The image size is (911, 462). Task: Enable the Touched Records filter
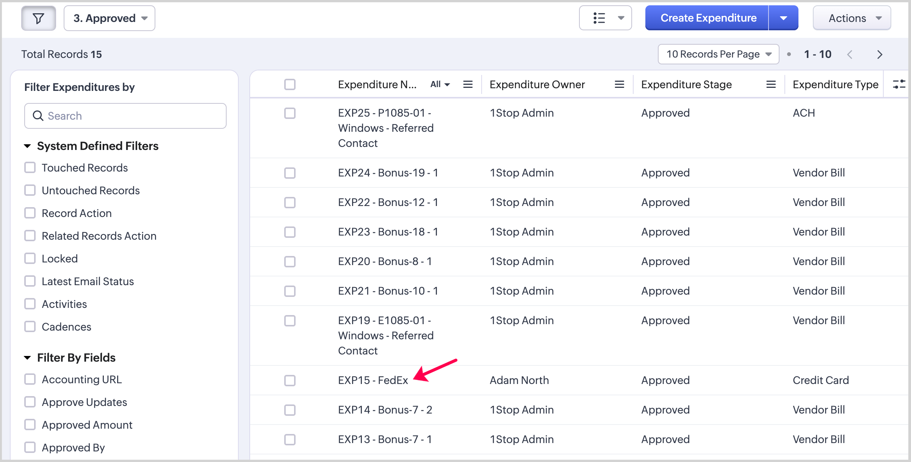coord(30,168)
